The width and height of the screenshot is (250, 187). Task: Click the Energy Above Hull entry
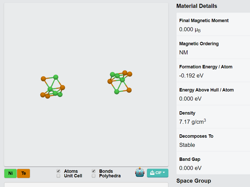point(213,94)
